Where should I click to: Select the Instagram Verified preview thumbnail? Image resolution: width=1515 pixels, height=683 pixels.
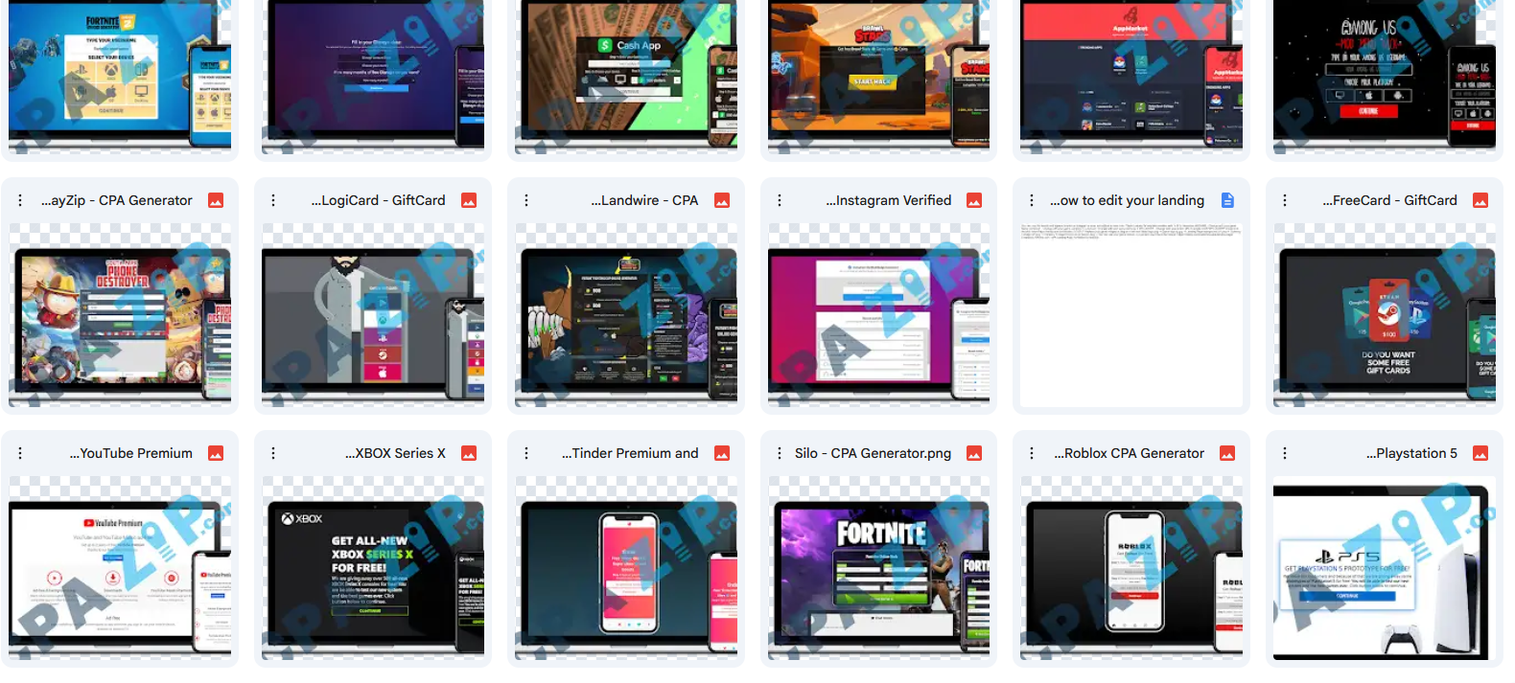click(x=878, y=315)
